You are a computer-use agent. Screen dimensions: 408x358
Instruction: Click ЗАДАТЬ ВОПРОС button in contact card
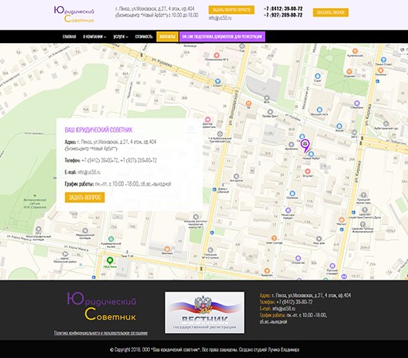pyautogui.click(x=85, y=197)
